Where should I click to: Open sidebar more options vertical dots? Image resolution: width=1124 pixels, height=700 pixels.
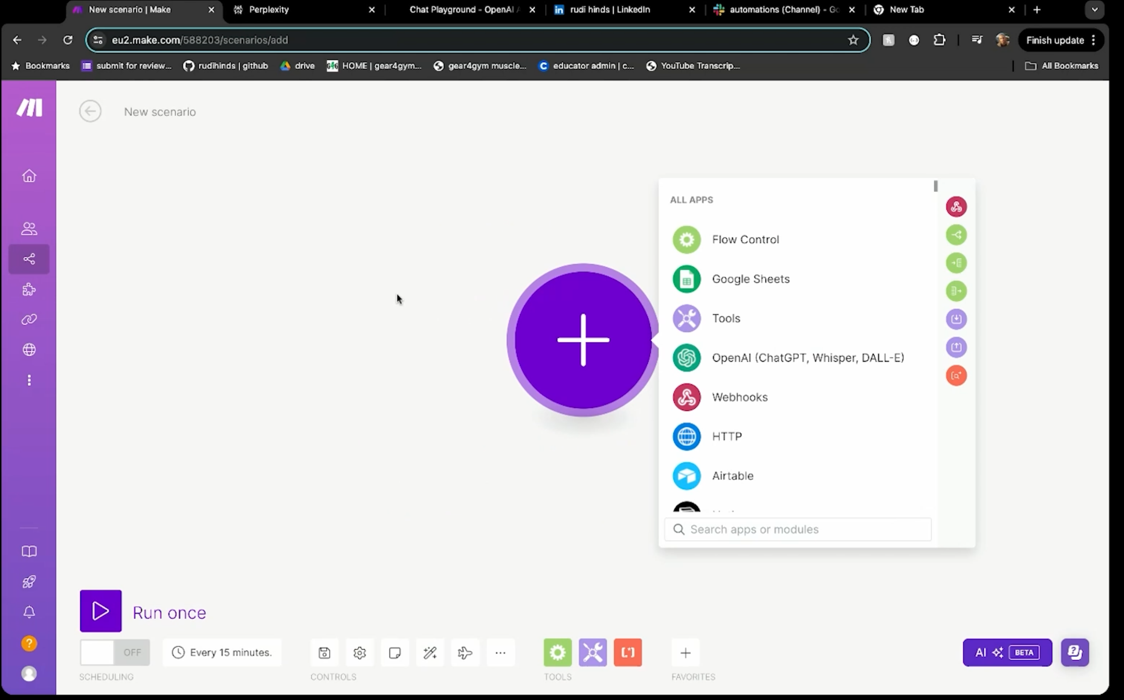(x=29, y=380)
